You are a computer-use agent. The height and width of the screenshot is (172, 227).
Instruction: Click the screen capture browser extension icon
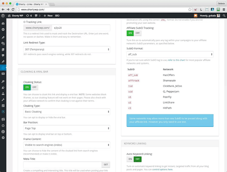[207, 10]
